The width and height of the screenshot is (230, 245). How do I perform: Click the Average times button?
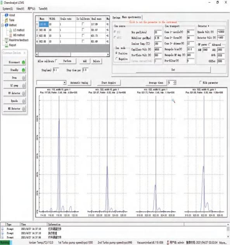coord(156,83)
